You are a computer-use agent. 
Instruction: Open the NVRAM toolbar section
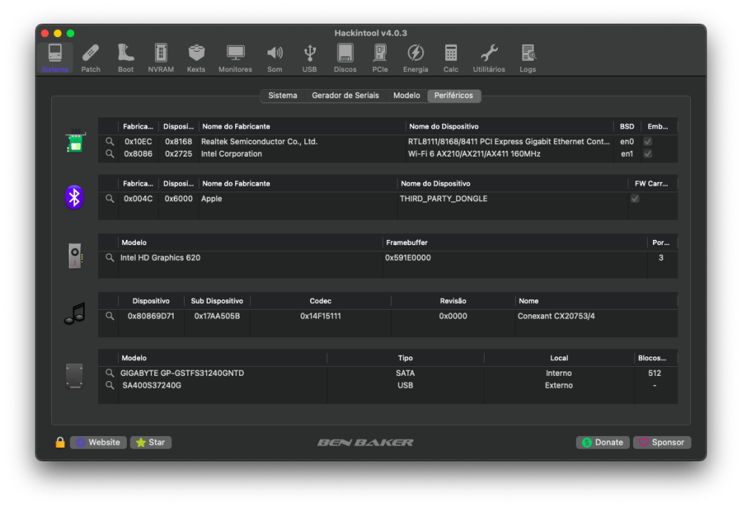pyautogui.click(x=161, y=58)
